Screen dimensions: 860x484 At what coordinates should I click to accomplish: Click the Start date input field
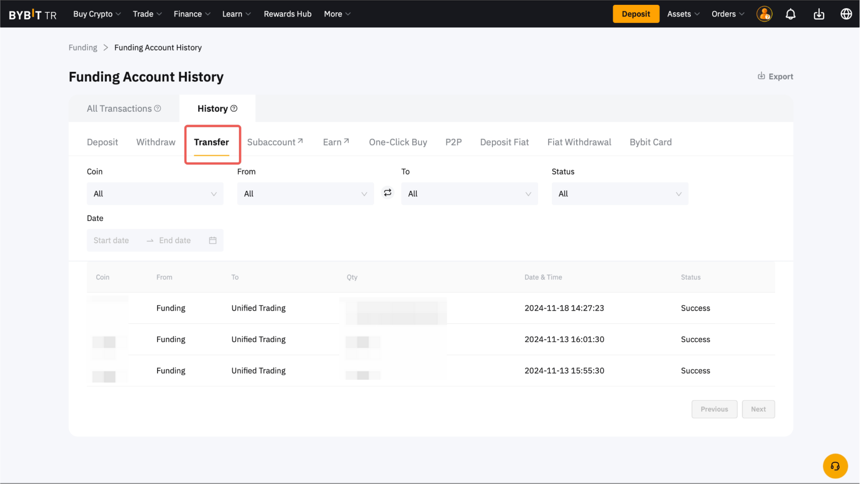point(111,240)
